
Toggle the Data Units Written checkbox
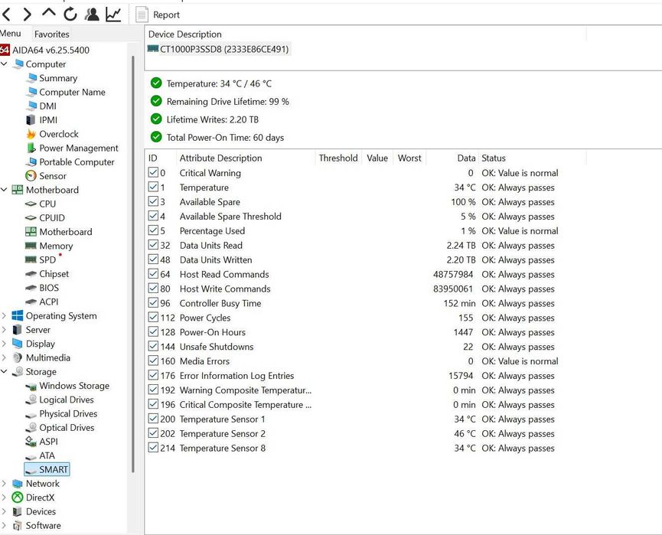(153, 259)
